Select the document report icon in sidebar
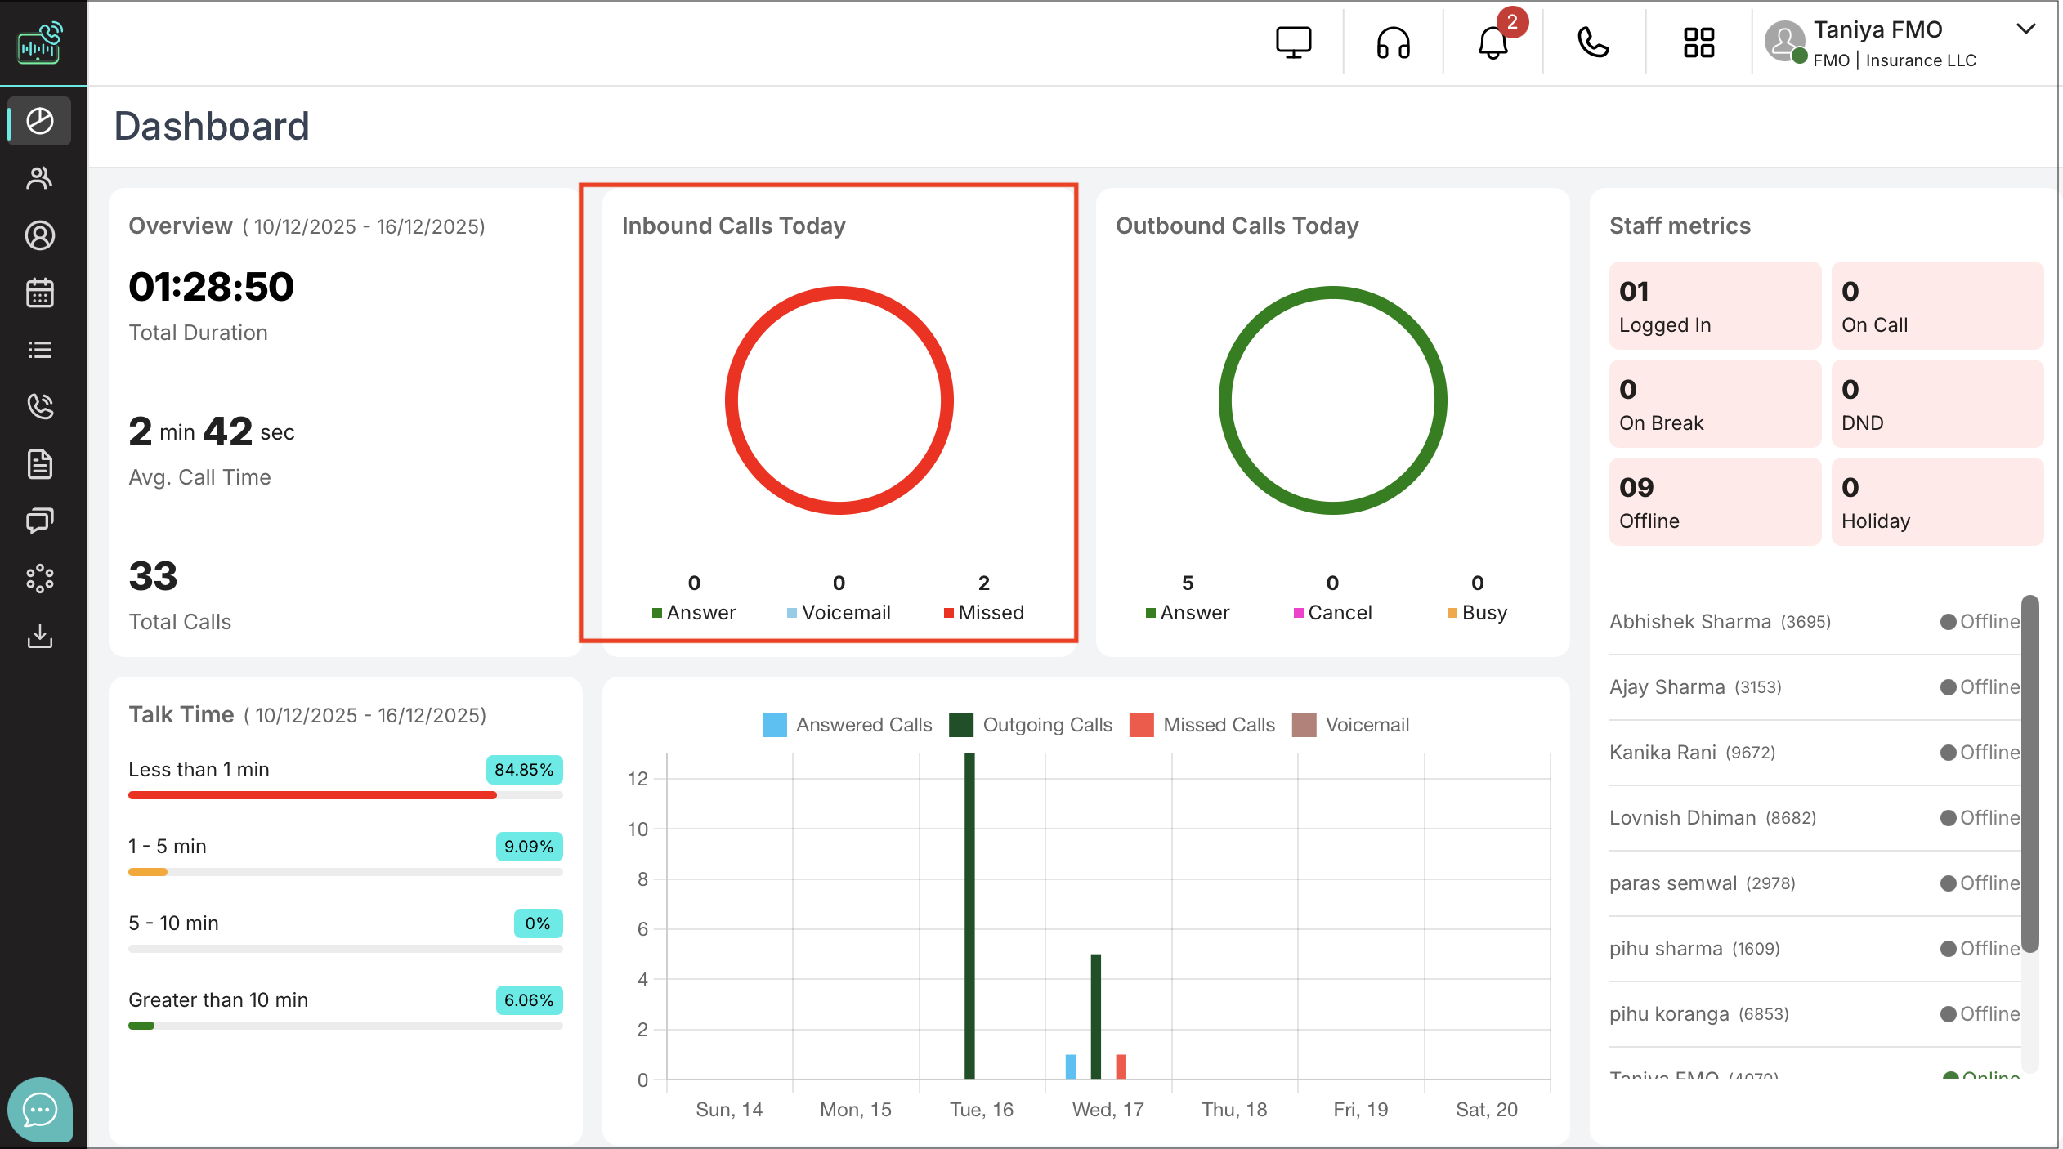This screenshot has height=1149, width=2063. (x=39, y=464)
